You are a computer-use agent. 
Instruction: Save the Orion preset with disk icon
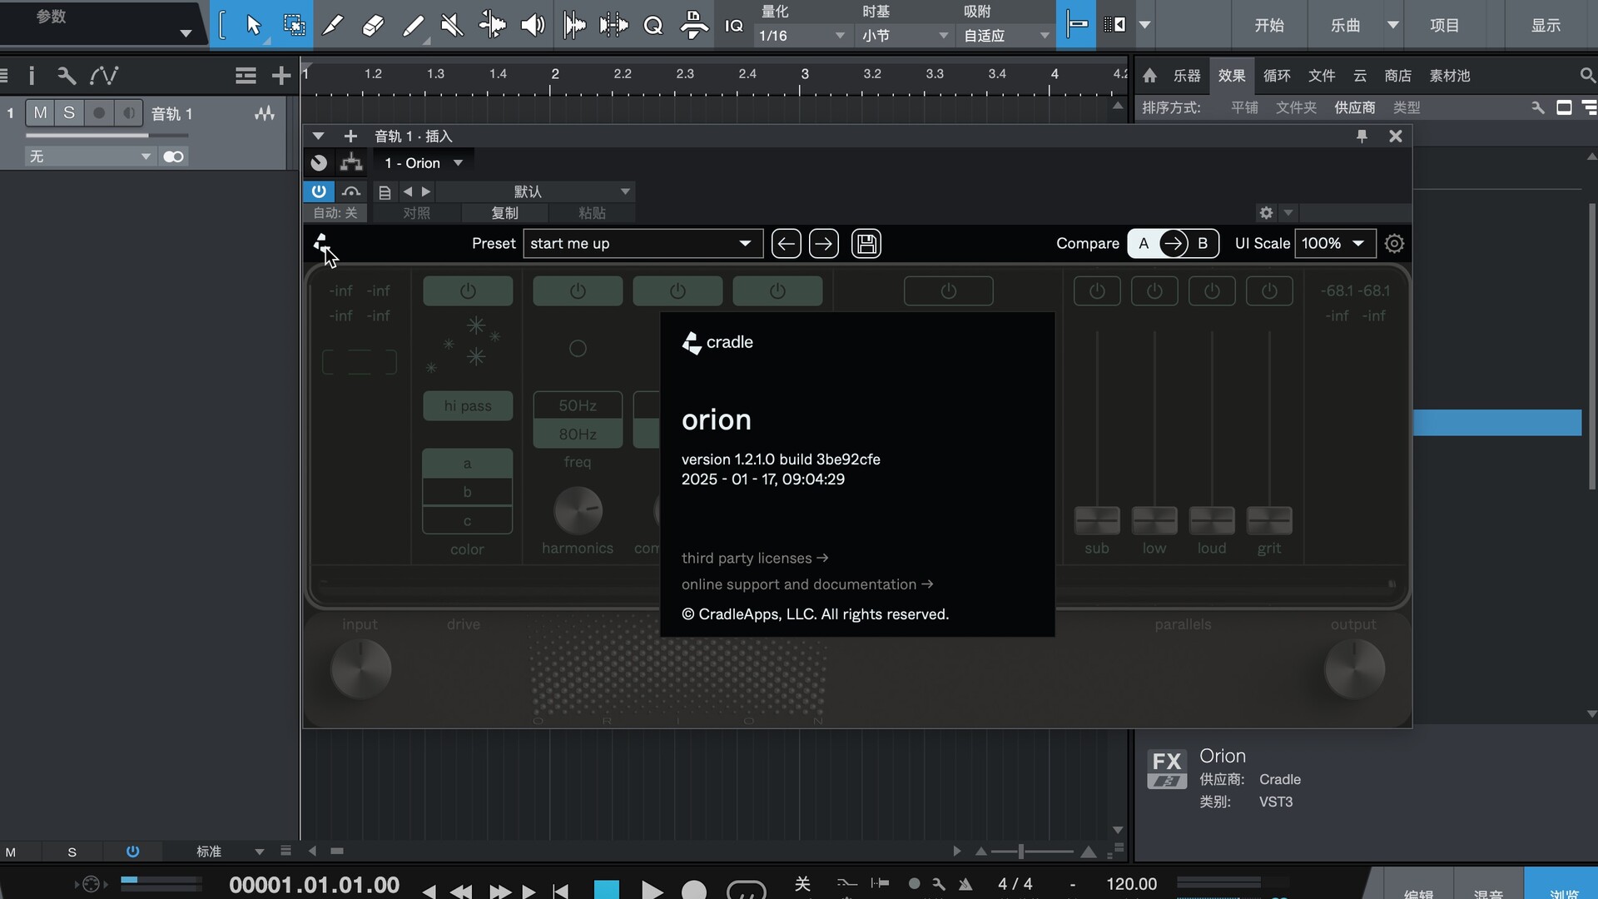coord(866,243)
